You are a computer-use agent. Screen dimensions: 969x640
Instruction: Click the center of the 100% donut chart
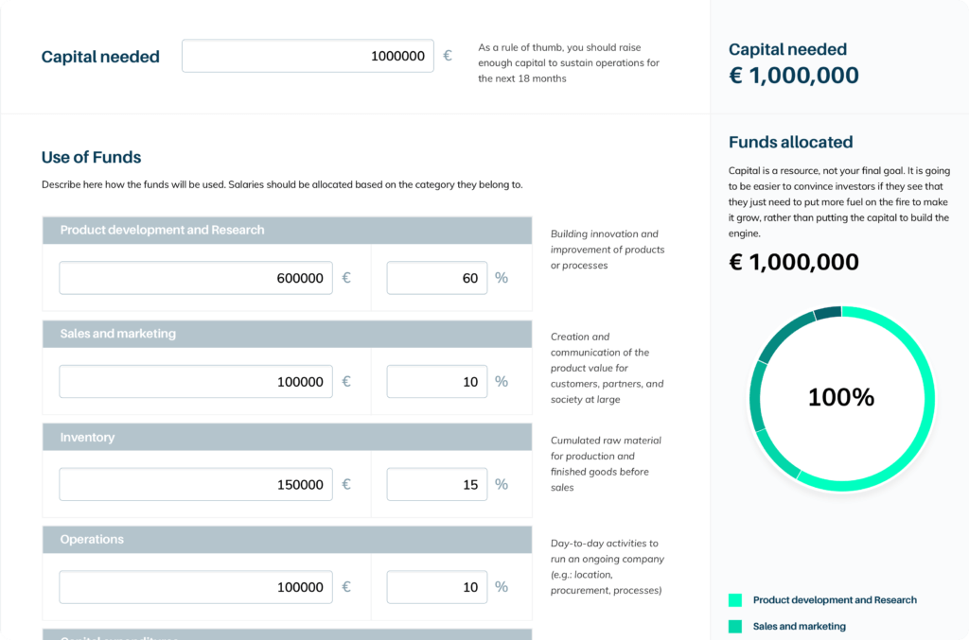(x=840, y=398)
